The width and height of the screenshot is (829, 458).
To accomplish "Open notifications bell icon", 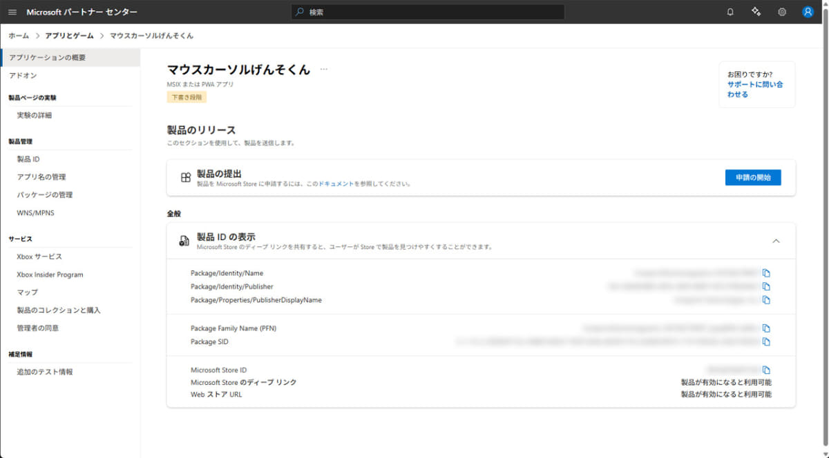I will coord(730,12).
